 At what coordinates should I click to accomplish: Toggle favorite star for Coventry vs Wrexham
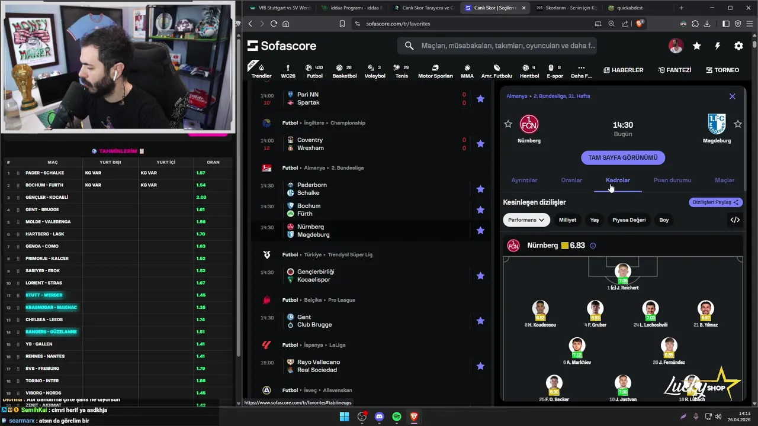[x=480, y=144]
